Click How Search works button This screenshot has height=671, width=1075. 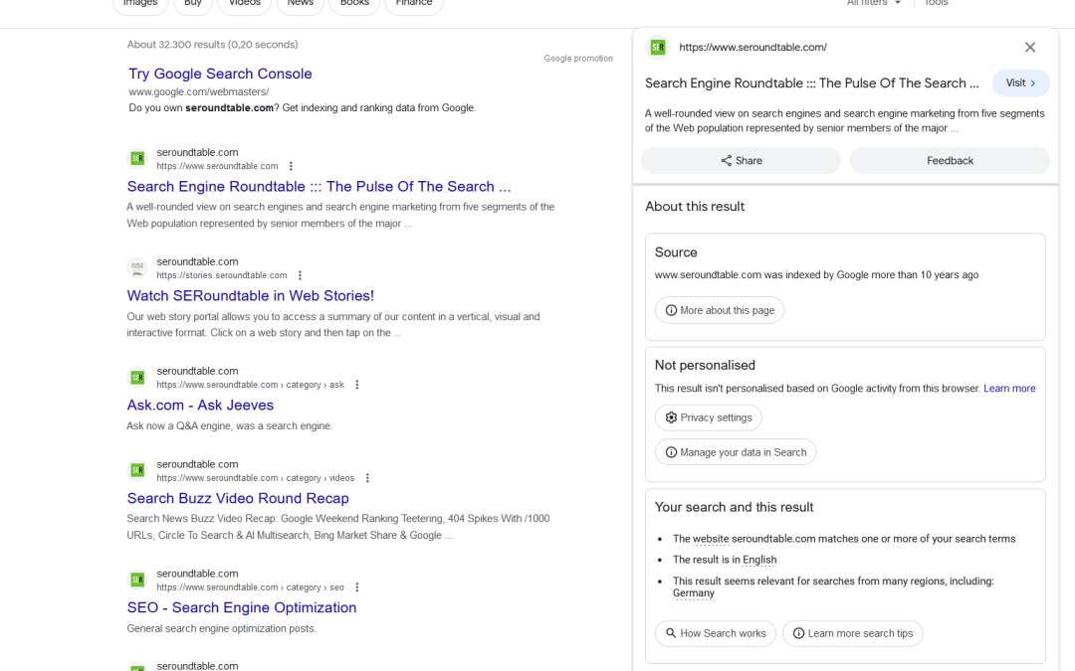[715, 633]
